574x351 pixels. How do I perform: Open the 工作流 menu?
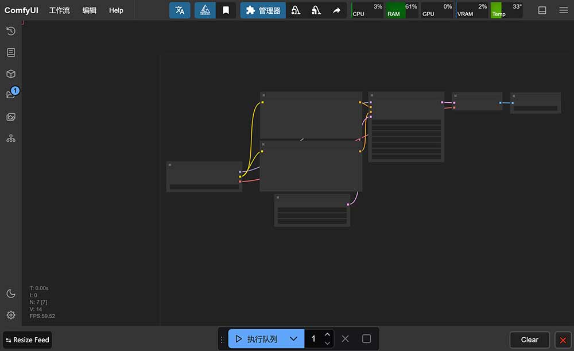click(59, 10)
